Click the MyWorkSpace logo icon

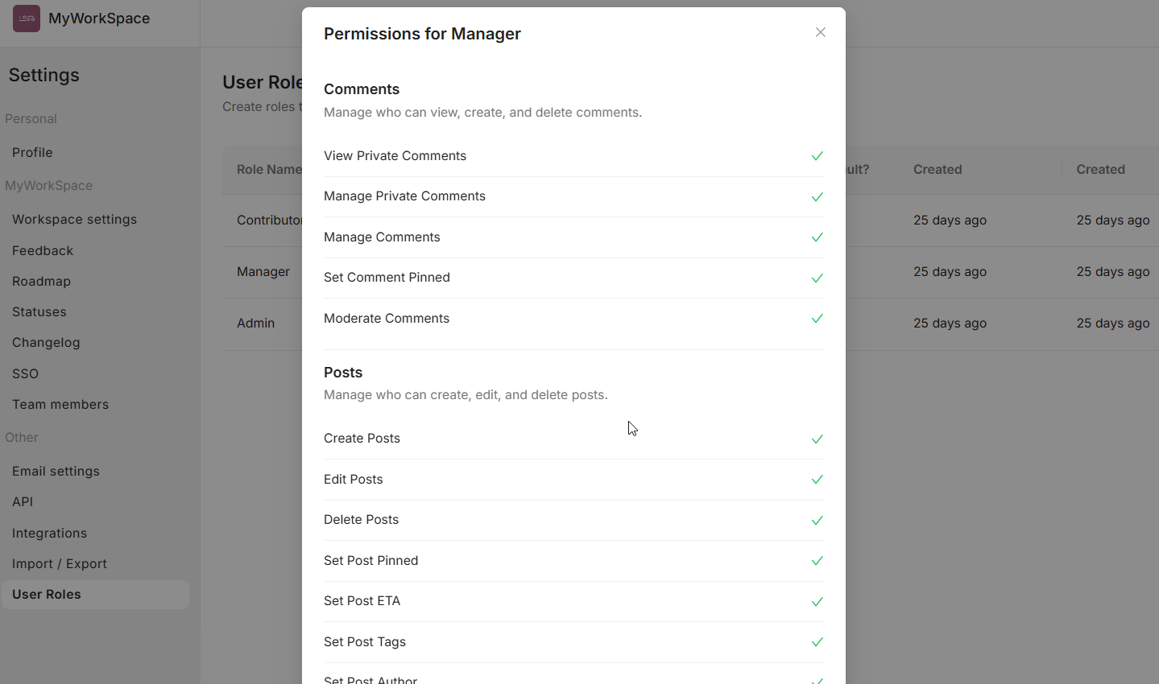coord(27,18)
